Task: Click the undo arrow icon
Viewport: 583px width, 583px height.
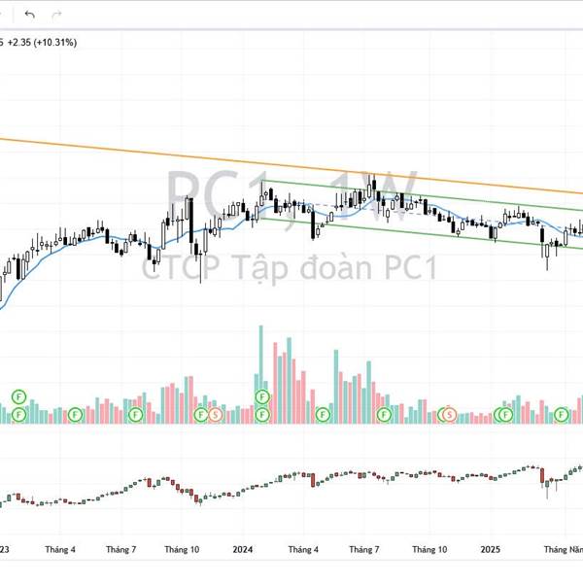Action: (30, 15)
